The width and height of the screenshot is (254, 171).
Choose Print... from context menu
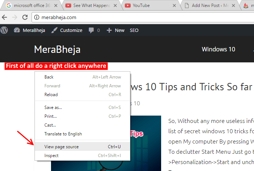tap(83, 116)
